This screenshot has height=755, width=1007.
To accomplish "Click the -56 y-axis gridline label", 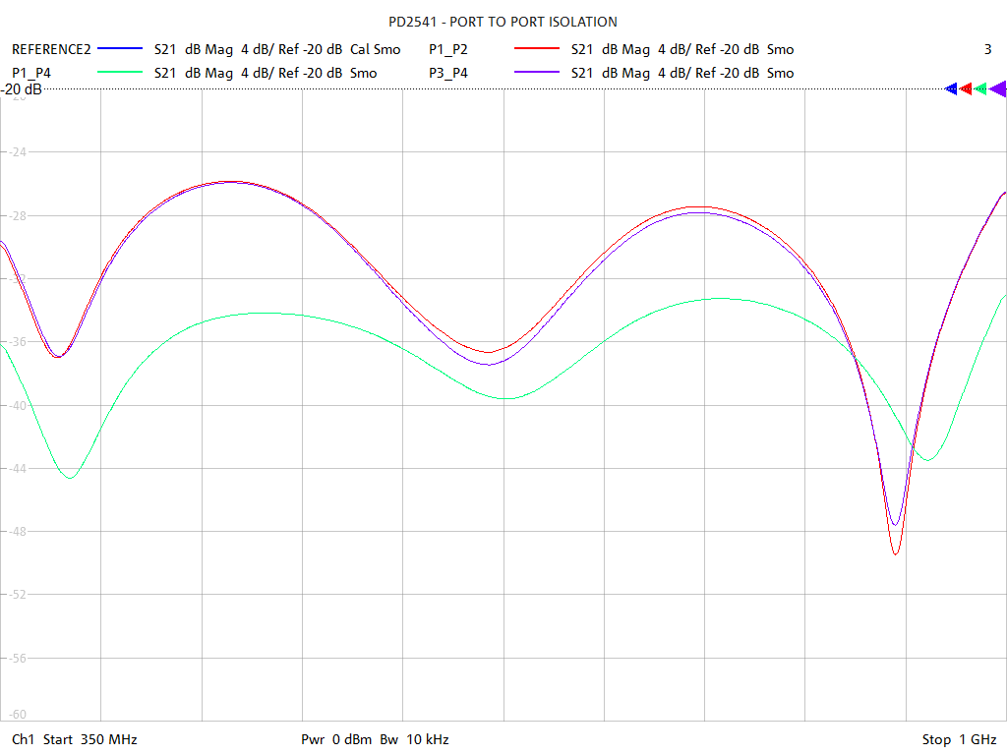I will point(16,658).
